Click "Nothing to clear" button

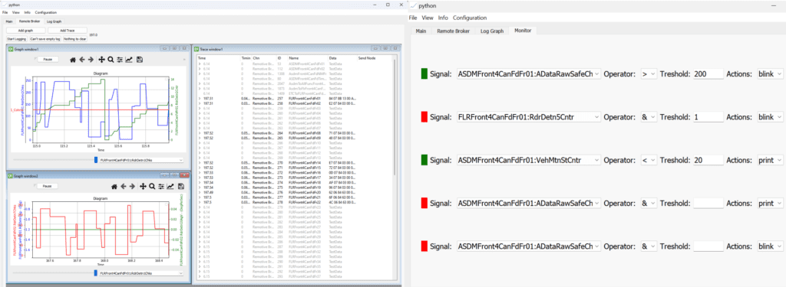(x=75, y=38)
